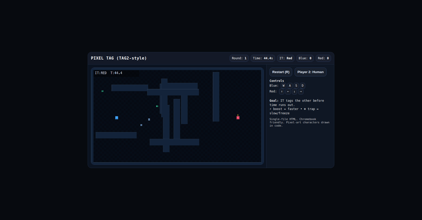Click the right arrow key for Red
The image size is (422, 220).
point(301,92)
